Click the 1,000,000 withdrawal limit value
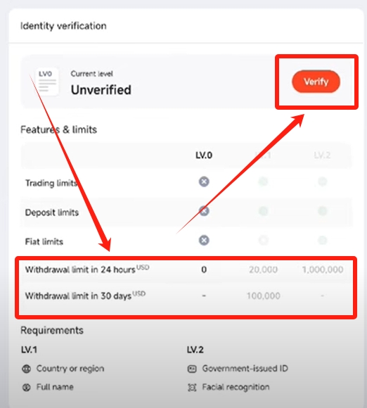The image size is (367, 408). [x=323, y=269]
